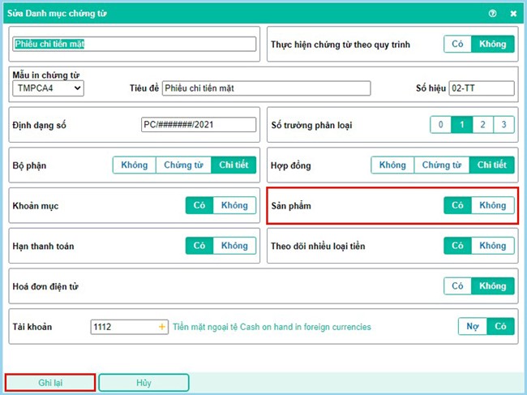Select Không option for Hợp đồng
This screenshot has width=527, height=395.
pos(392,165)
